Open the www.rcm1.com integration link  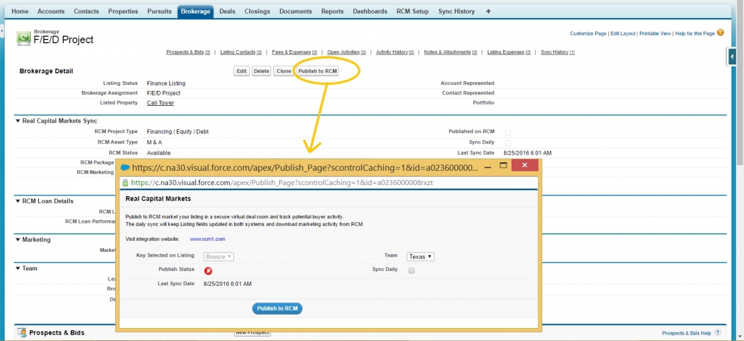207,238
